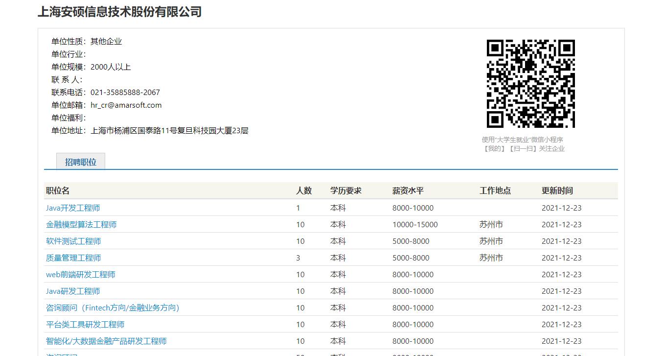The width and height of the screenshot is (664, 356).
Task: Select the 软件测试工程师 position link
Action: [73, 241]
